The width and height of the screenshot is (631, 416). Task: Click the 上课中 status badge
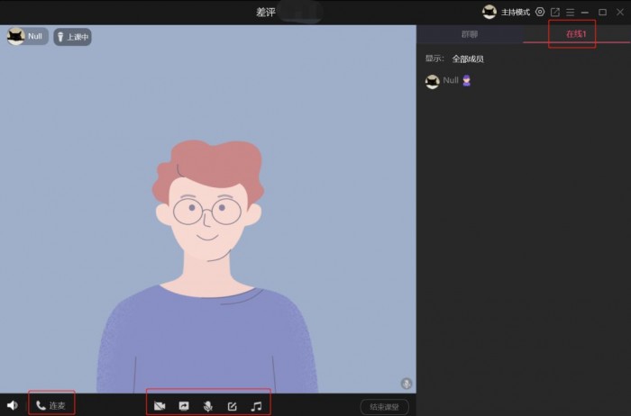pyautogui.click(x=72, y=37)
